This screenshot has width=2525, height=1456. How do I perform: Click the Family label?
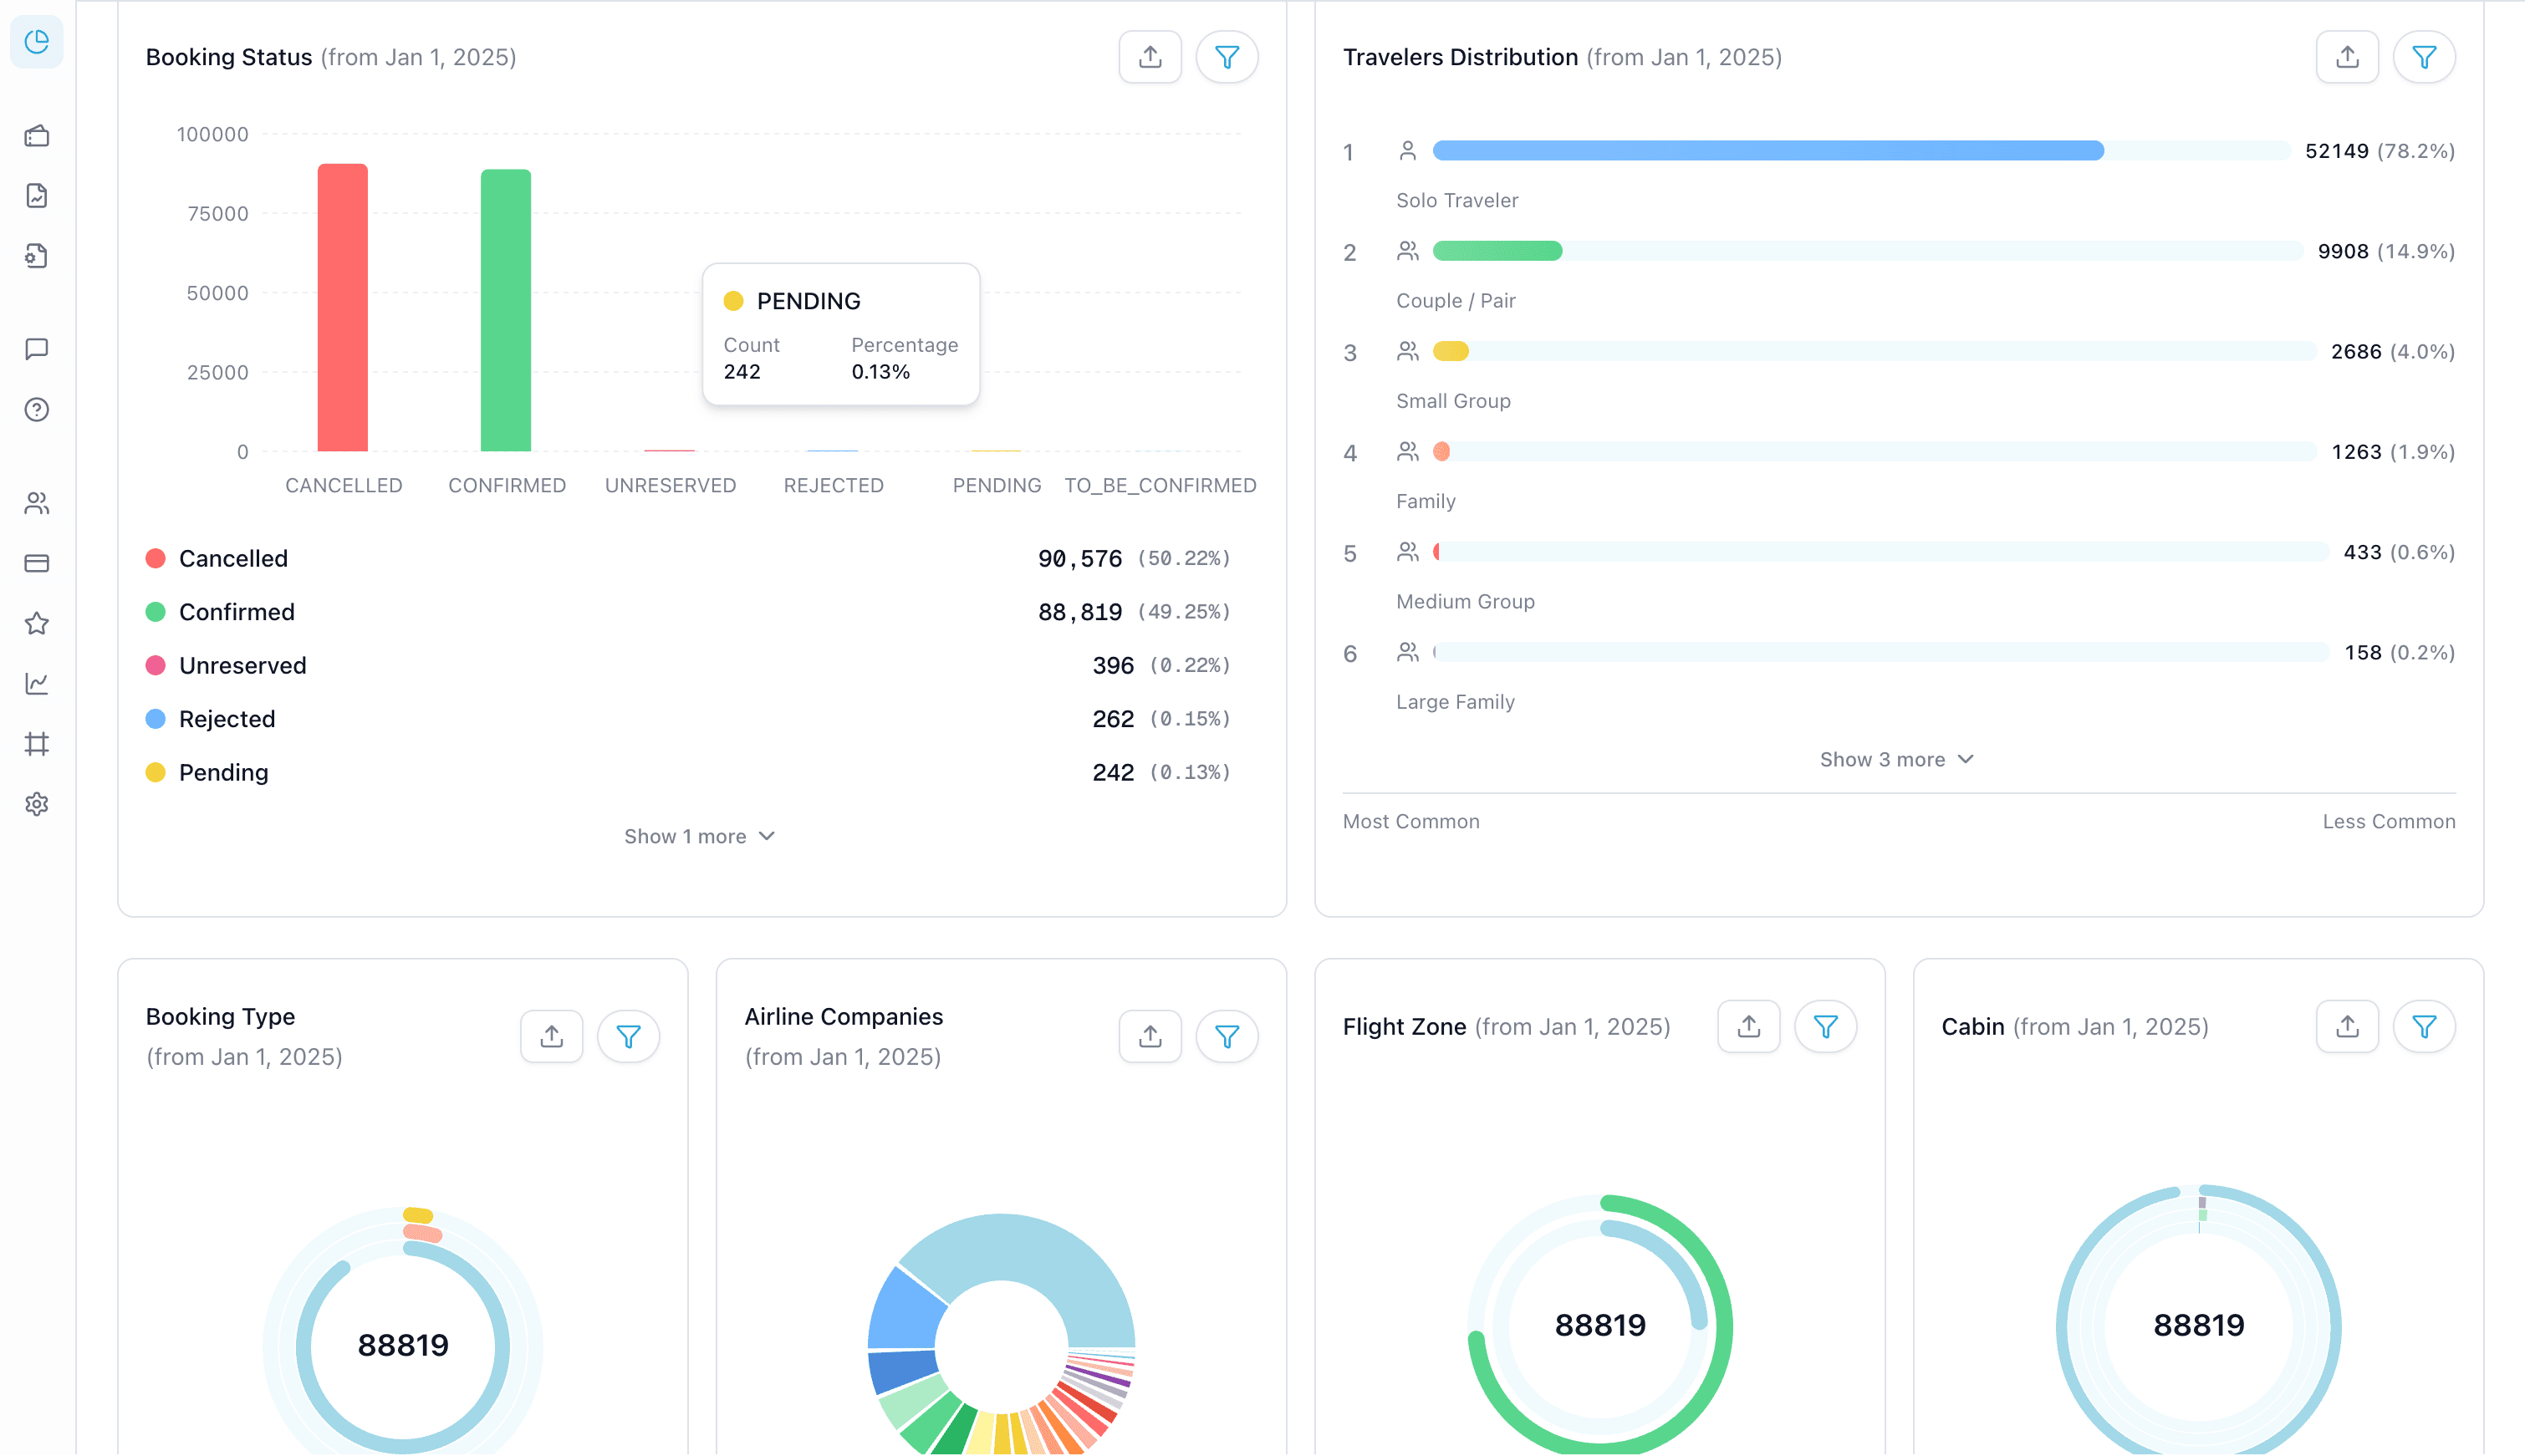click(x=1426, y=501)
